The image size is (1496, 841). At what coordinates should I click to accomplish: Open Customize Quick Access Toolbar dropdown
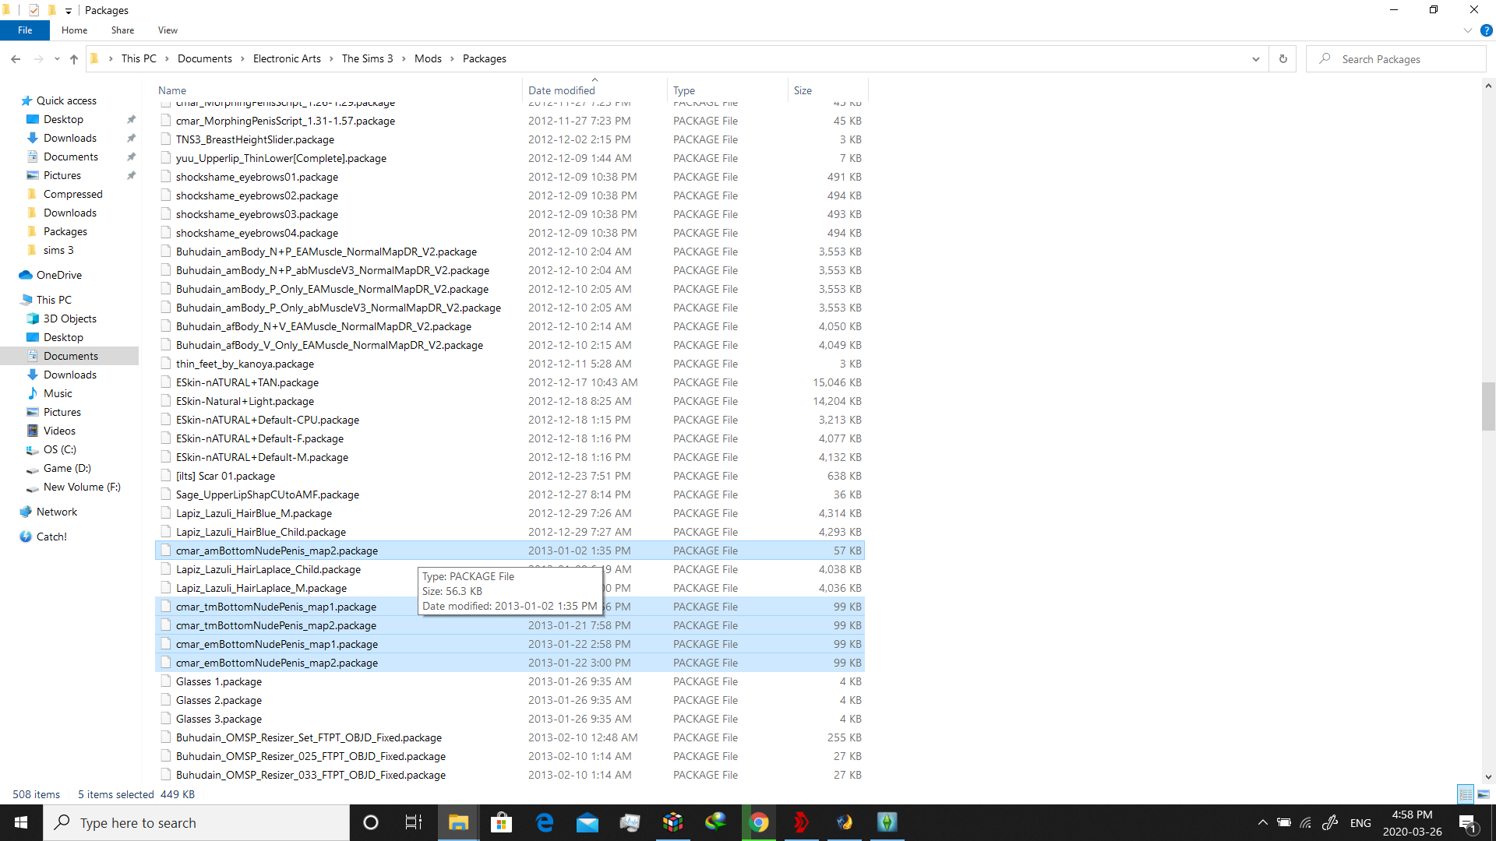coord(69,11)
